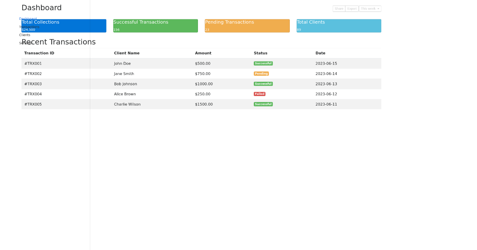The width and height of the screenshot is (477, 250).
Task: Select the Total Collections card
Action: 64,25
